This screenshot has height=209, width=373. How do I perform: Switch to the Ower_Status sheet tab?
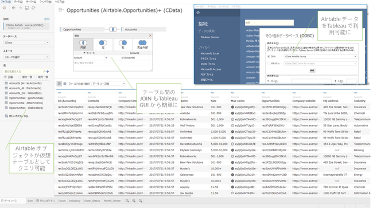coord(92,201)
